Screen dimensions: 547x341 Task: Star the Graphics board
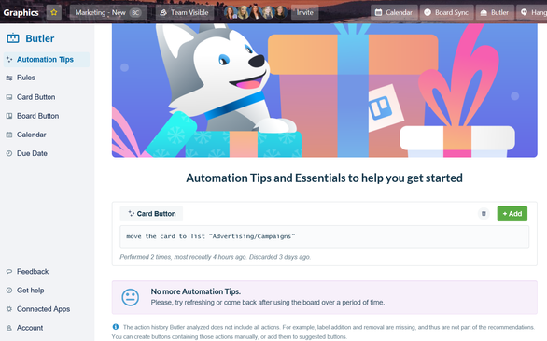pyautogui.click(x=54, y=12)
